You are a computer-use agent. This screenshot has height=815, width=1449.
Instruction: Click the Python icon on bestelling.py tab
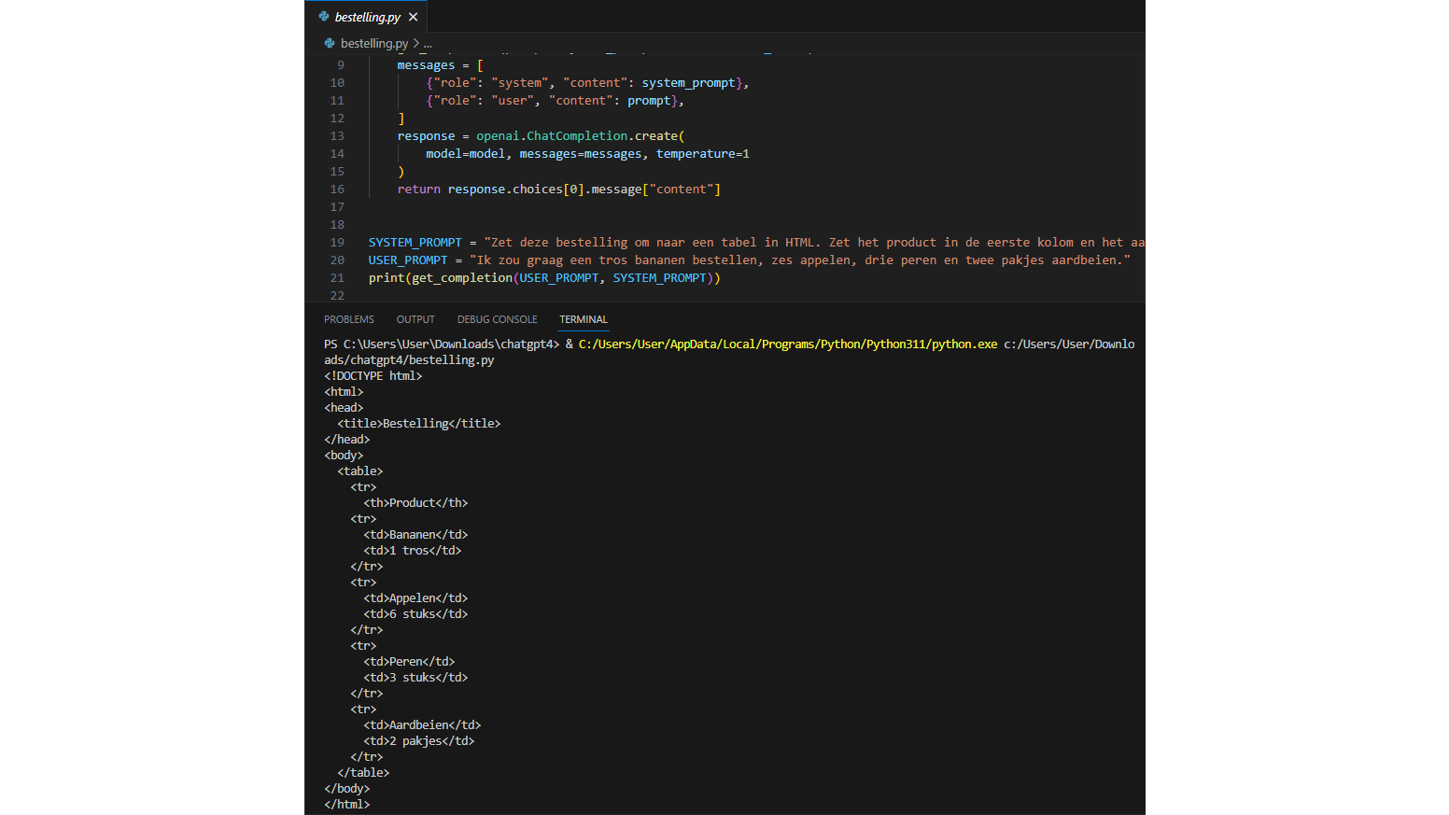click(324, 17)
